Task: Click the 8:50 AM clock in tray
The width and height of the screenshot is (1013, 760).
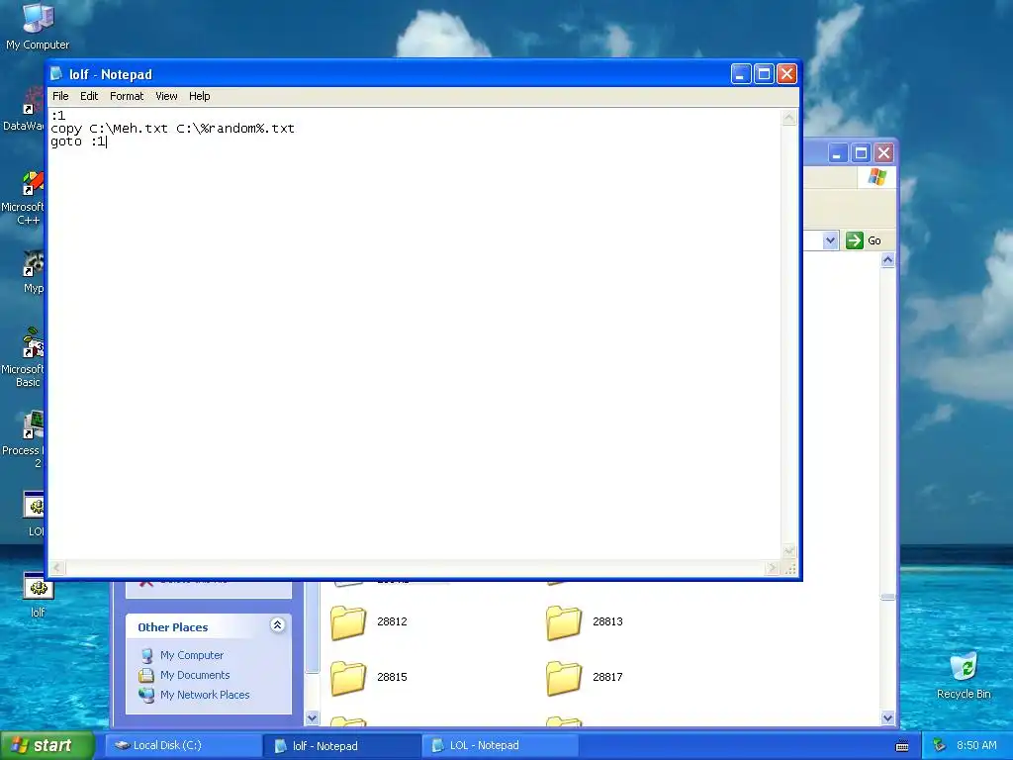Action: pos(976,745)
